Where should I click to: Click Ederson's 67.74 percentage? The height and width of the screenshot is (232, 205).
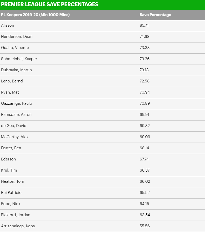point(144,159)
